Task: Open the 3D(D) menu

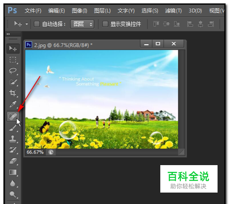Action: [195, 11]
